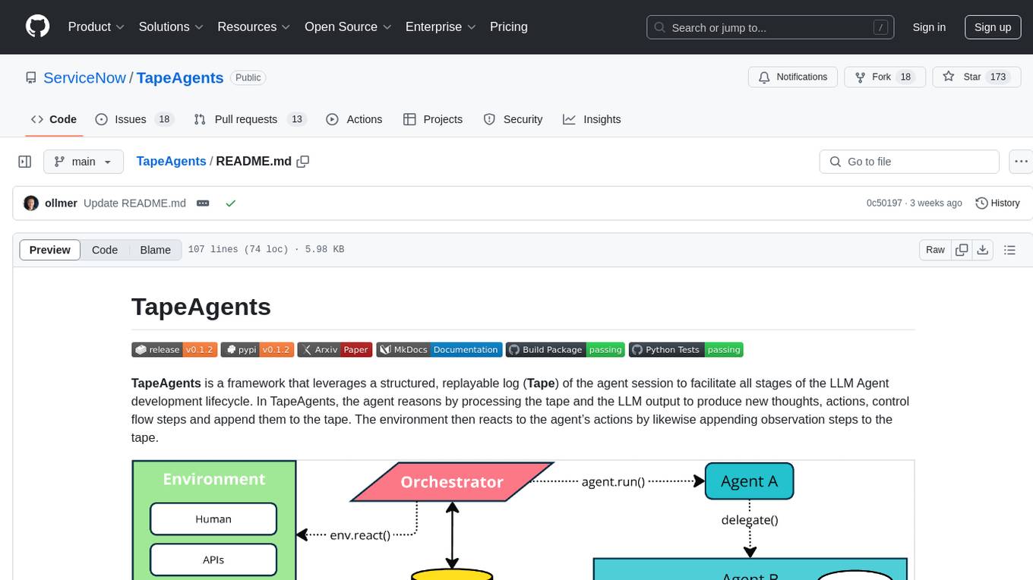Image resolution: width=1033 pixels, height=580 pixels.
Task: Open the Projects tab
Action: (x=433, y=119)
